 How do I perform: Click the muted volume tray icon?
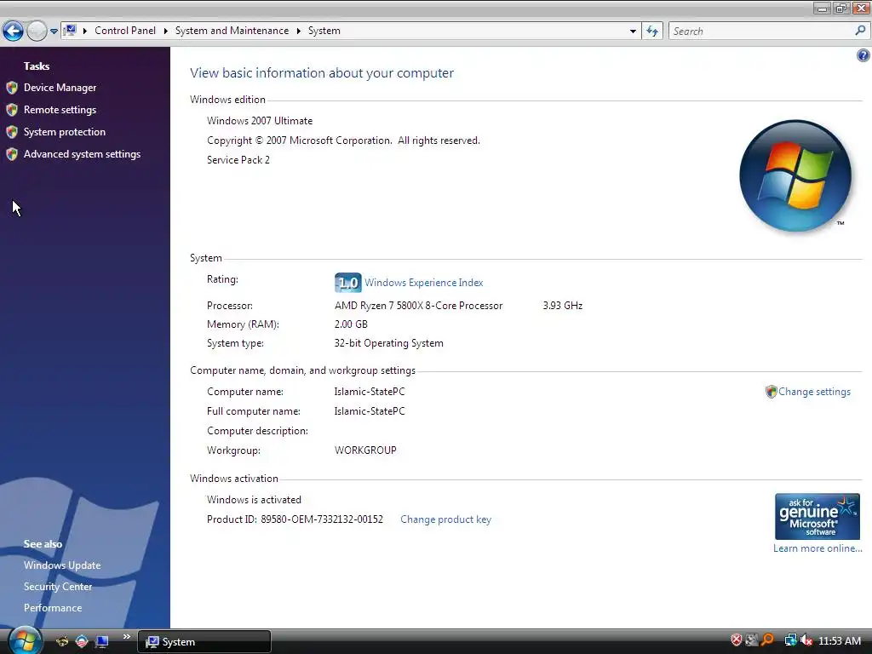[806, 640]
